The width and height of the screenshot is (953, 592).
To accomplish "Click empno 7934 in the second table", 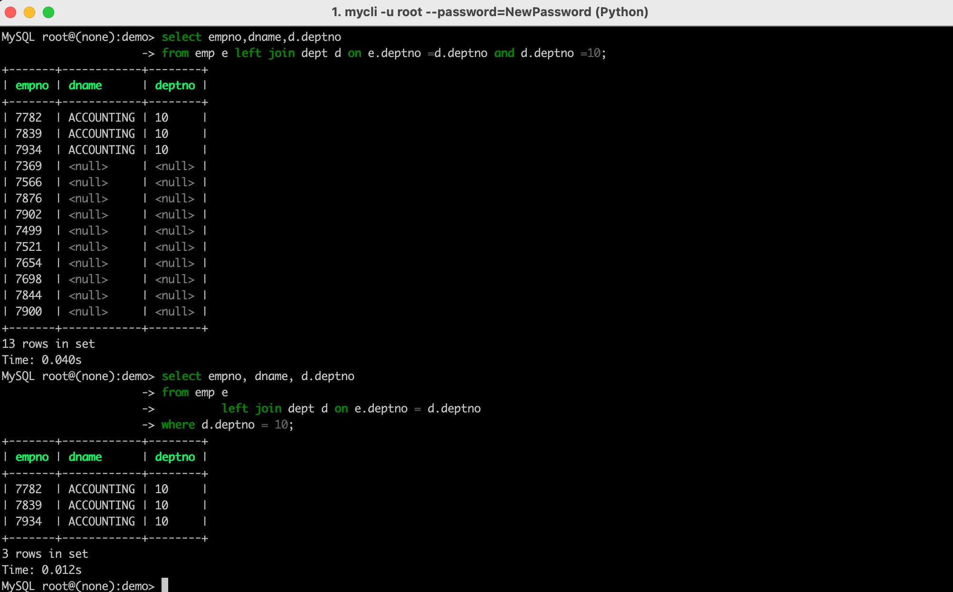I will (29, 522).
